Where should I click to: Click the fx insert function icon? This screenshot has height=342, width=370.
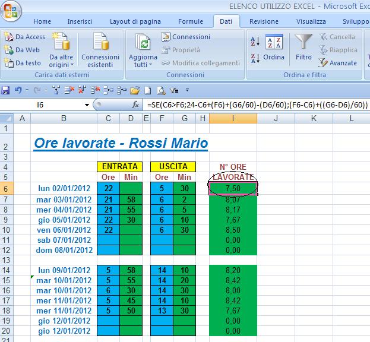coord(135,104)
